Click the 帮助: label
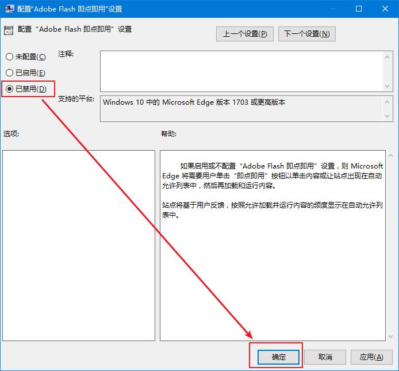Image resolution: width=399 pixels, height=371 pixels. coord(168,133)
